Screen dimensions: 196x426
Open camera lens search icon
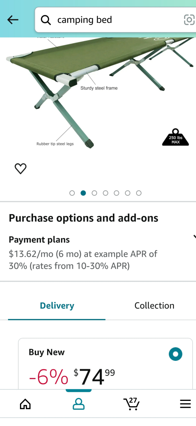pos(189,20)
